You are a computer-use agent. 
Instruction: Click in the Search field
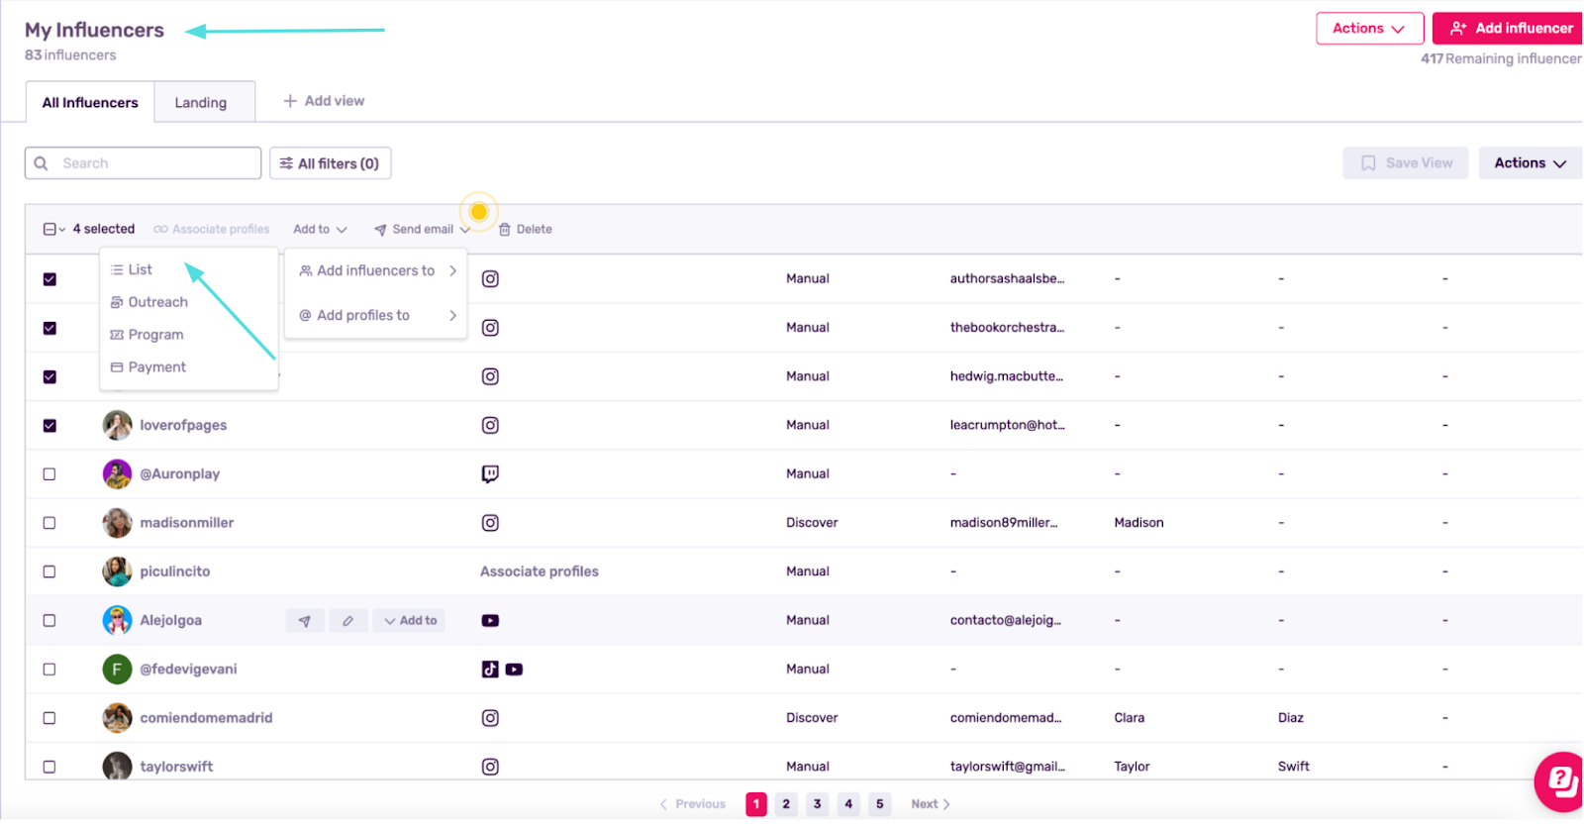point(144,163)
